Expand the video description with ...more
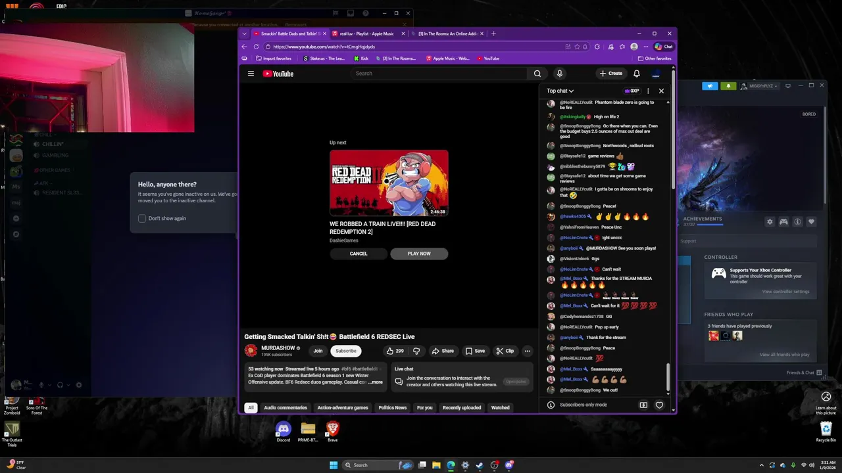The width and height of the screenshot is (842, 473). coord(375,382)
